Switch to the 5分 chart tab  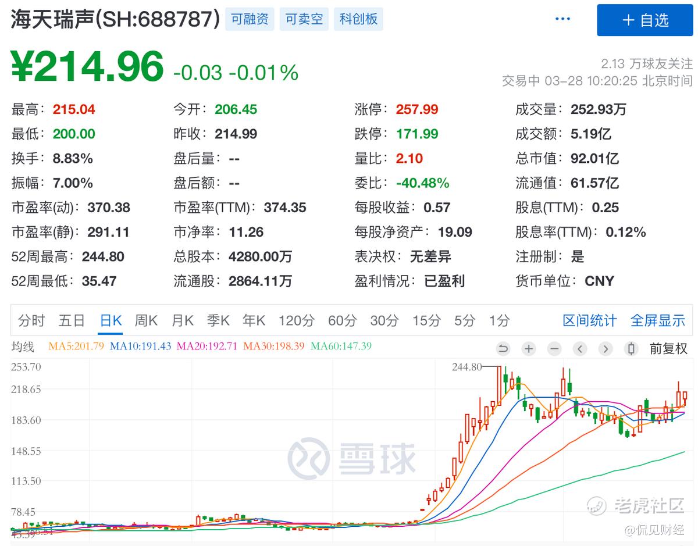click(x=465, y=320)
